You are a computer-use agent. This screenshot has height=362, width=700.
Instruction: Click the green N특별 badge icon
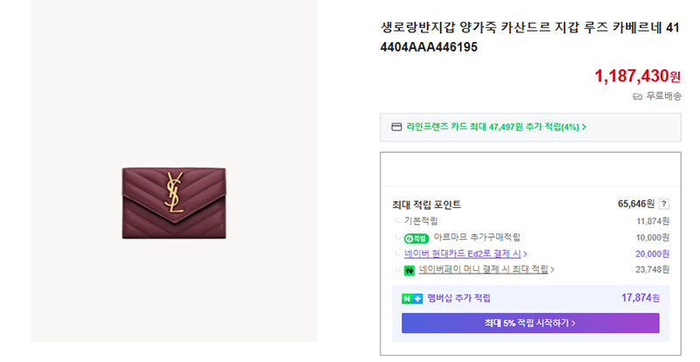416,239
